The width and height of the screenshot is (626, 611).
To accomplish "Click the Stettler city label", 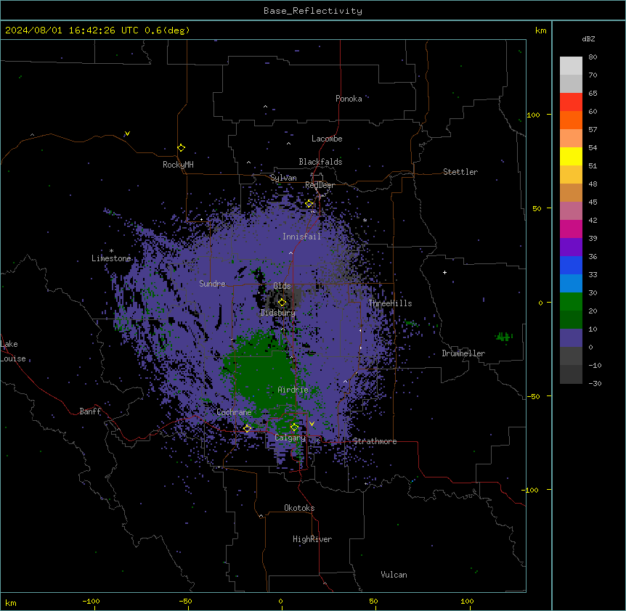I will 460,172.
